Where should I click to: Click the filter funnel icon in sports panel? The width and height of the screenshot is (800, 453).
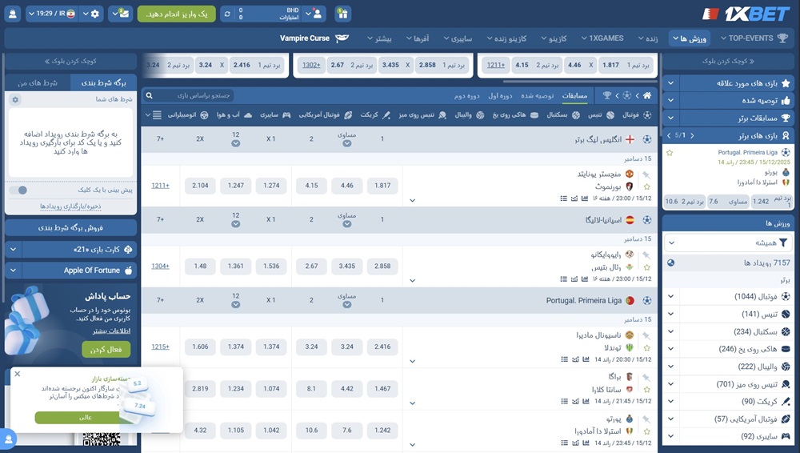(x=783, y=243)
